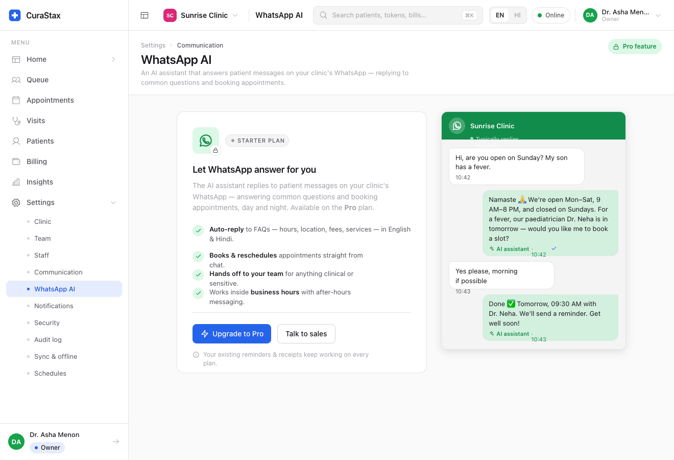Viewport: 674px width, 460px height.
Task: Click the STARTER PLAN badge
Action: (257, 141)
